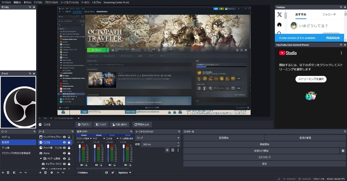Increase the transition duration with up arrow
Image resolution: width=347 pixels, height=181 pixels.
(x=178, y=143)
